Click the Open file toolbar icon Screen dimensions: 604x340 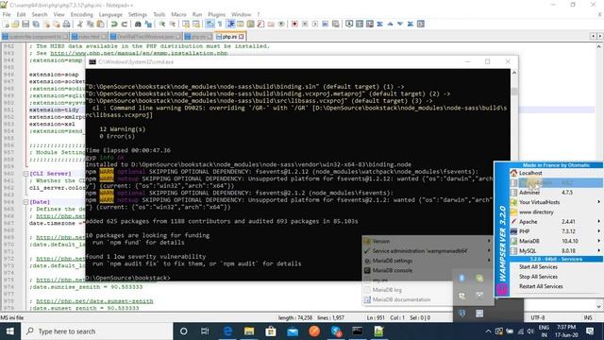click(x=15, y=24)
